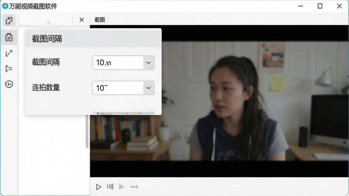This screenshot has height=196, width=349.
Task: Play the video with the outlined triangle
Action: click(x=98, y=187)
